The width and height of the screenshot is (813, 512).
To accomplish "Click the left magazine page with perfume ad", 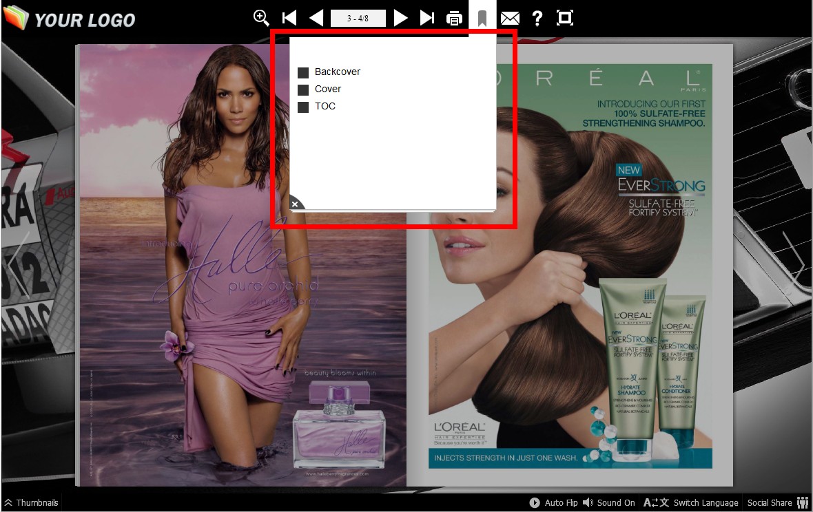I will pos(242,265).
